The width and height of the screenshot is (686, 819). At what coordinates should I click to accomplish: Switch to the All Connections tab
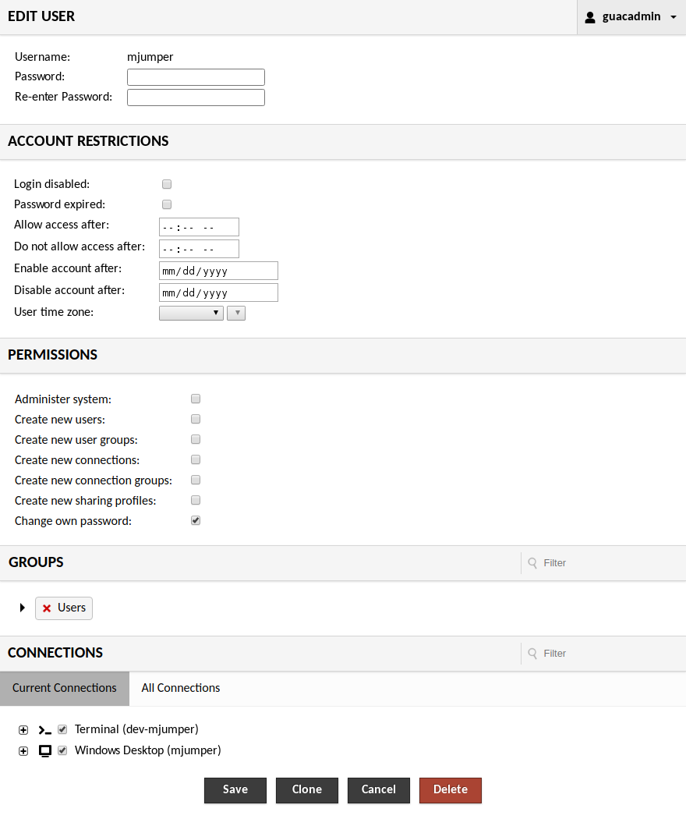(181, 688)
